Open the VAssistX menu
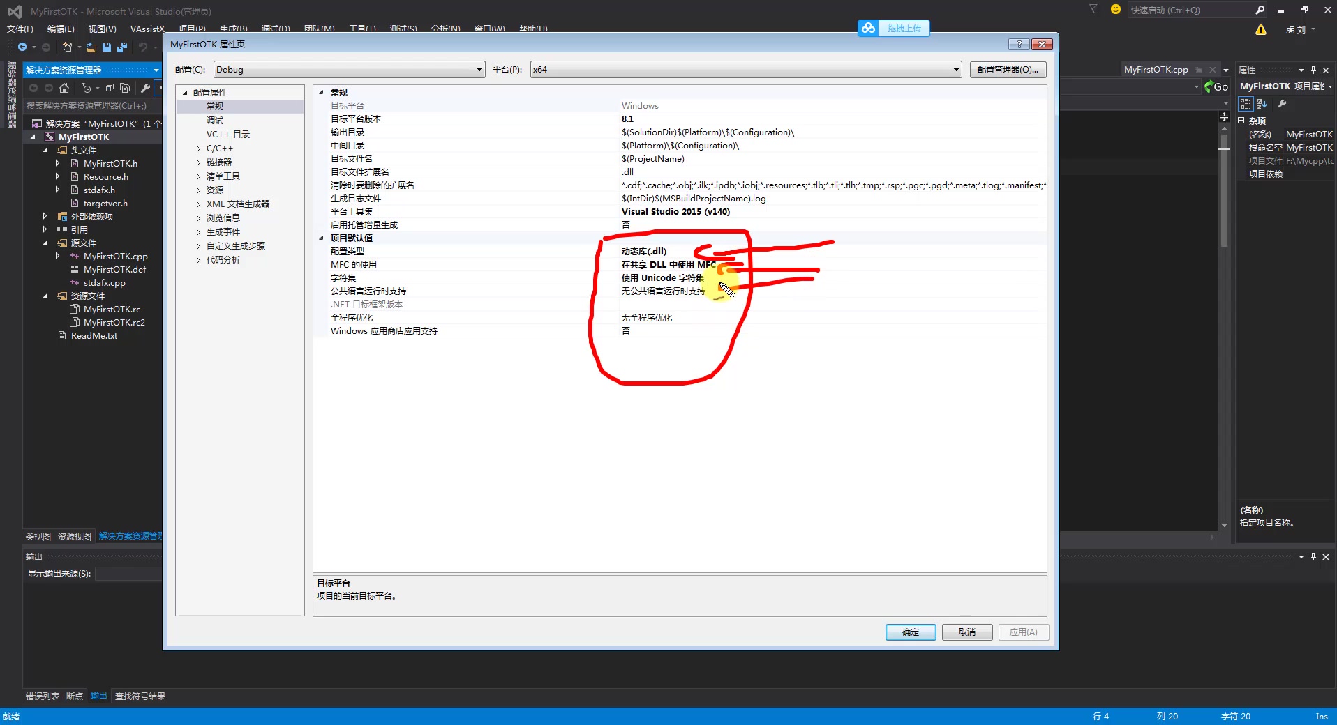Viewport: 1337px width, 725px height. (147, 29)
